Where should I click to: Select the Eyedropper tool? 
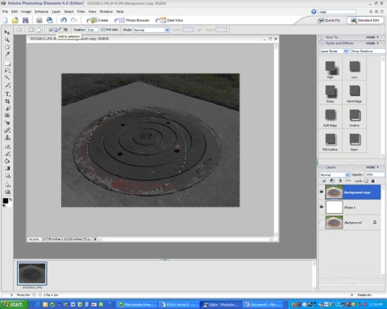7,54
